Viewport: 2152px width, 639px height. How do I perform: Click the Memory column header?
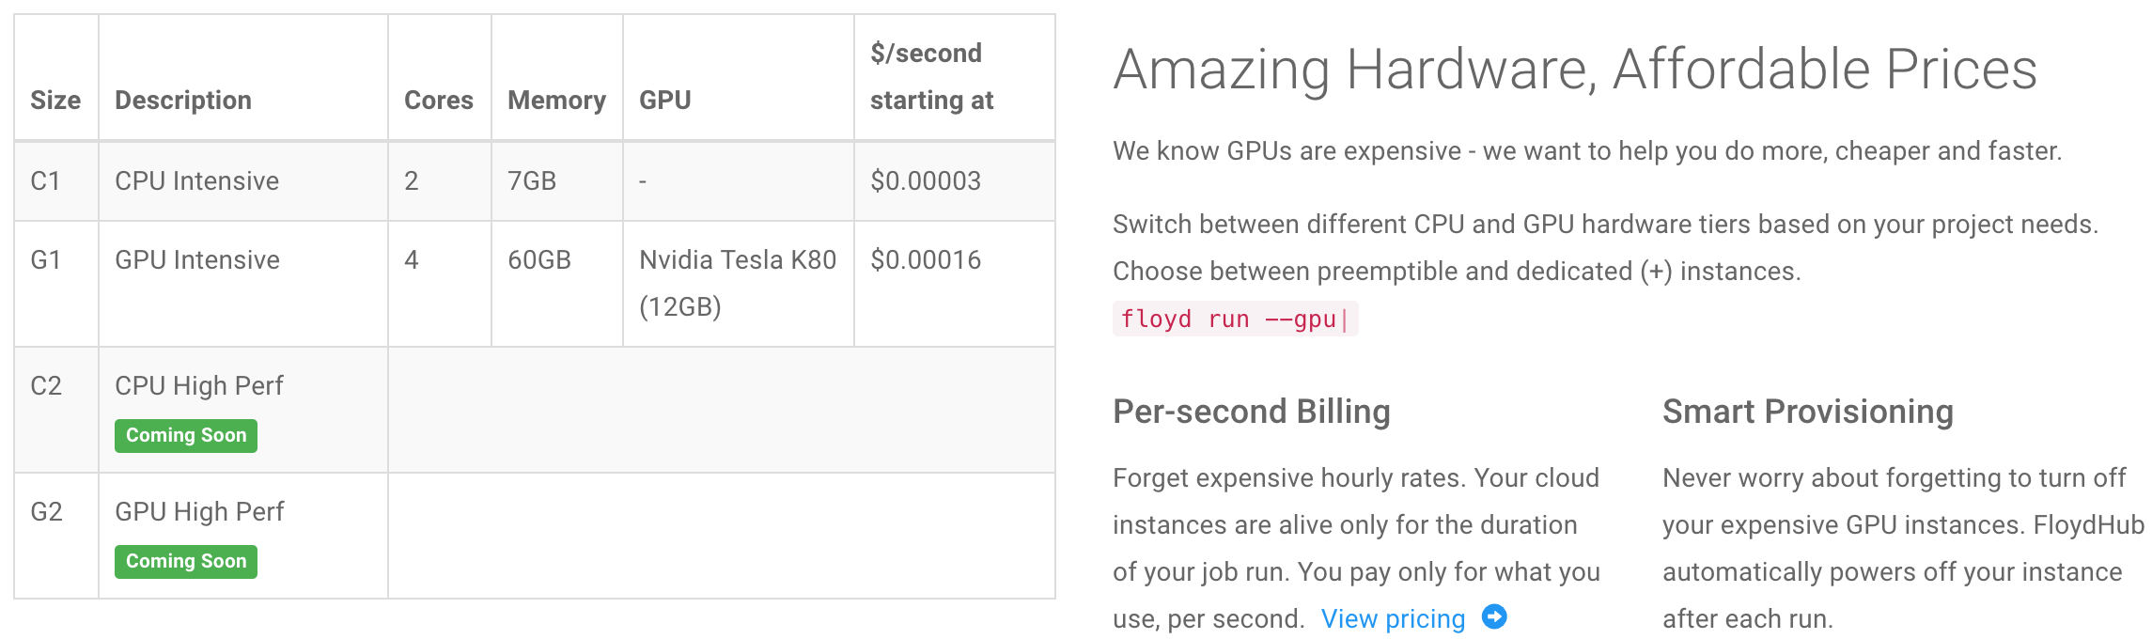(x=556, y=101)
